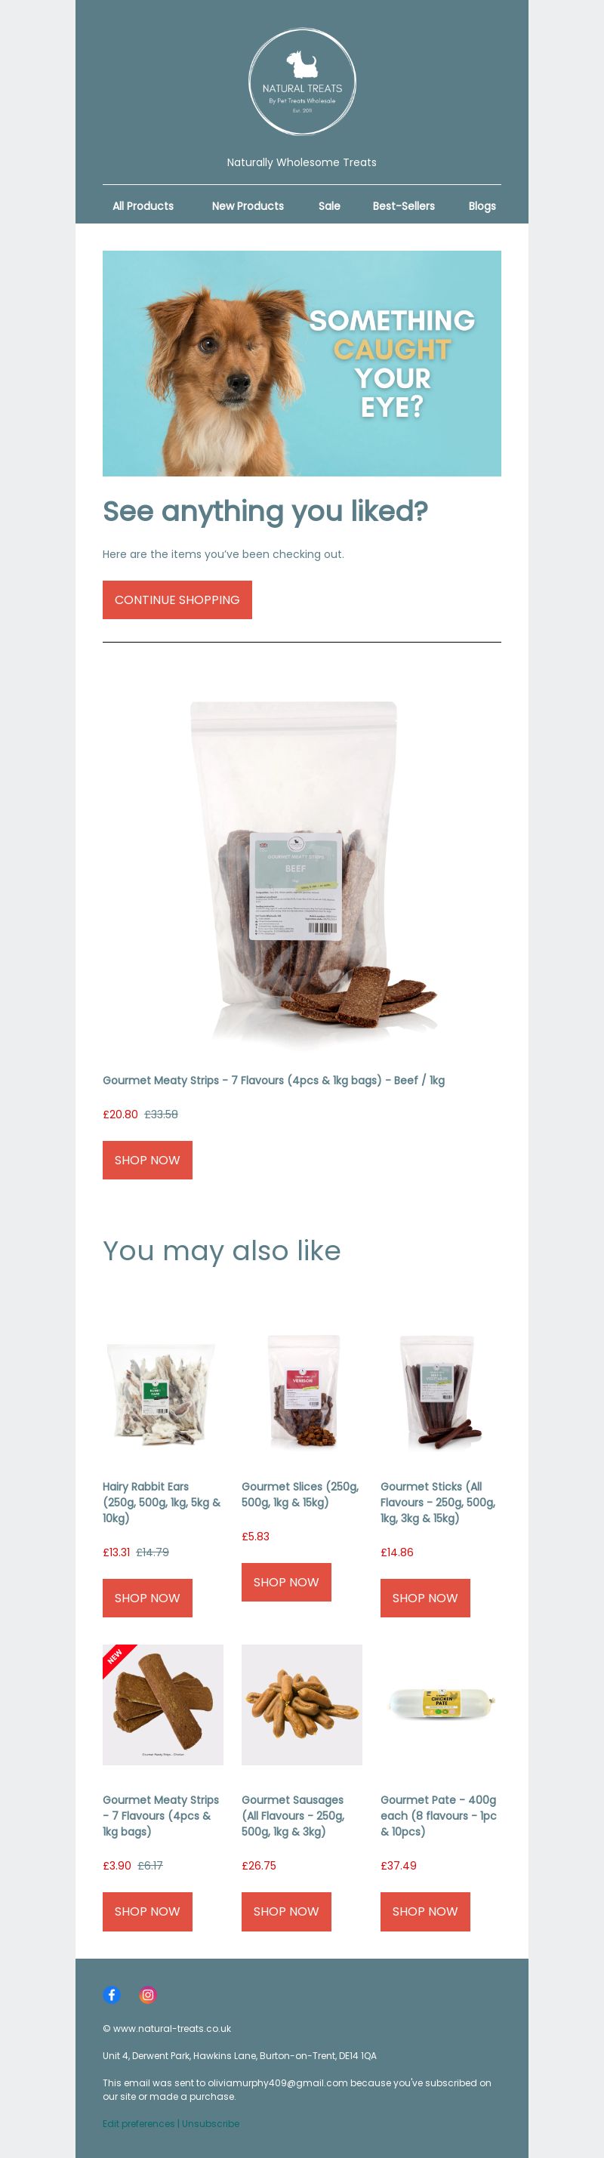
Task: Open the Facebook icon in footer
Action: point(112,1995)
